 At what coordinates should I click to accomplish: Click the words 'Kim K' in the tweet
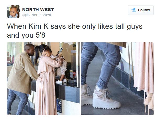[x=38, y=26]
